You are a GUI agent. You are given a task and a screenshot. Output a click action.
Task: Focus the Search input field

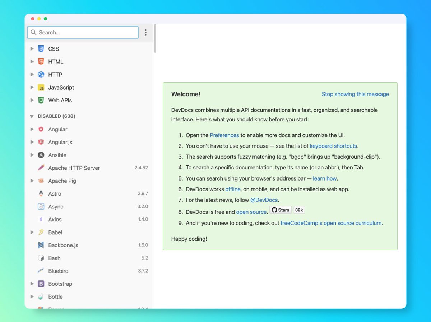click(x=83, y=33)
